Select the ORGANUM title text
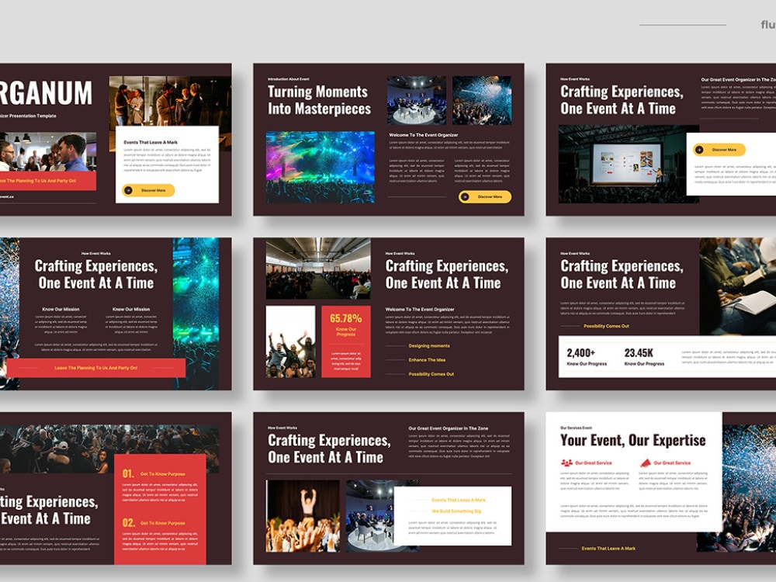The height and width of the screenshot is (582, 776). click(46, 93)
